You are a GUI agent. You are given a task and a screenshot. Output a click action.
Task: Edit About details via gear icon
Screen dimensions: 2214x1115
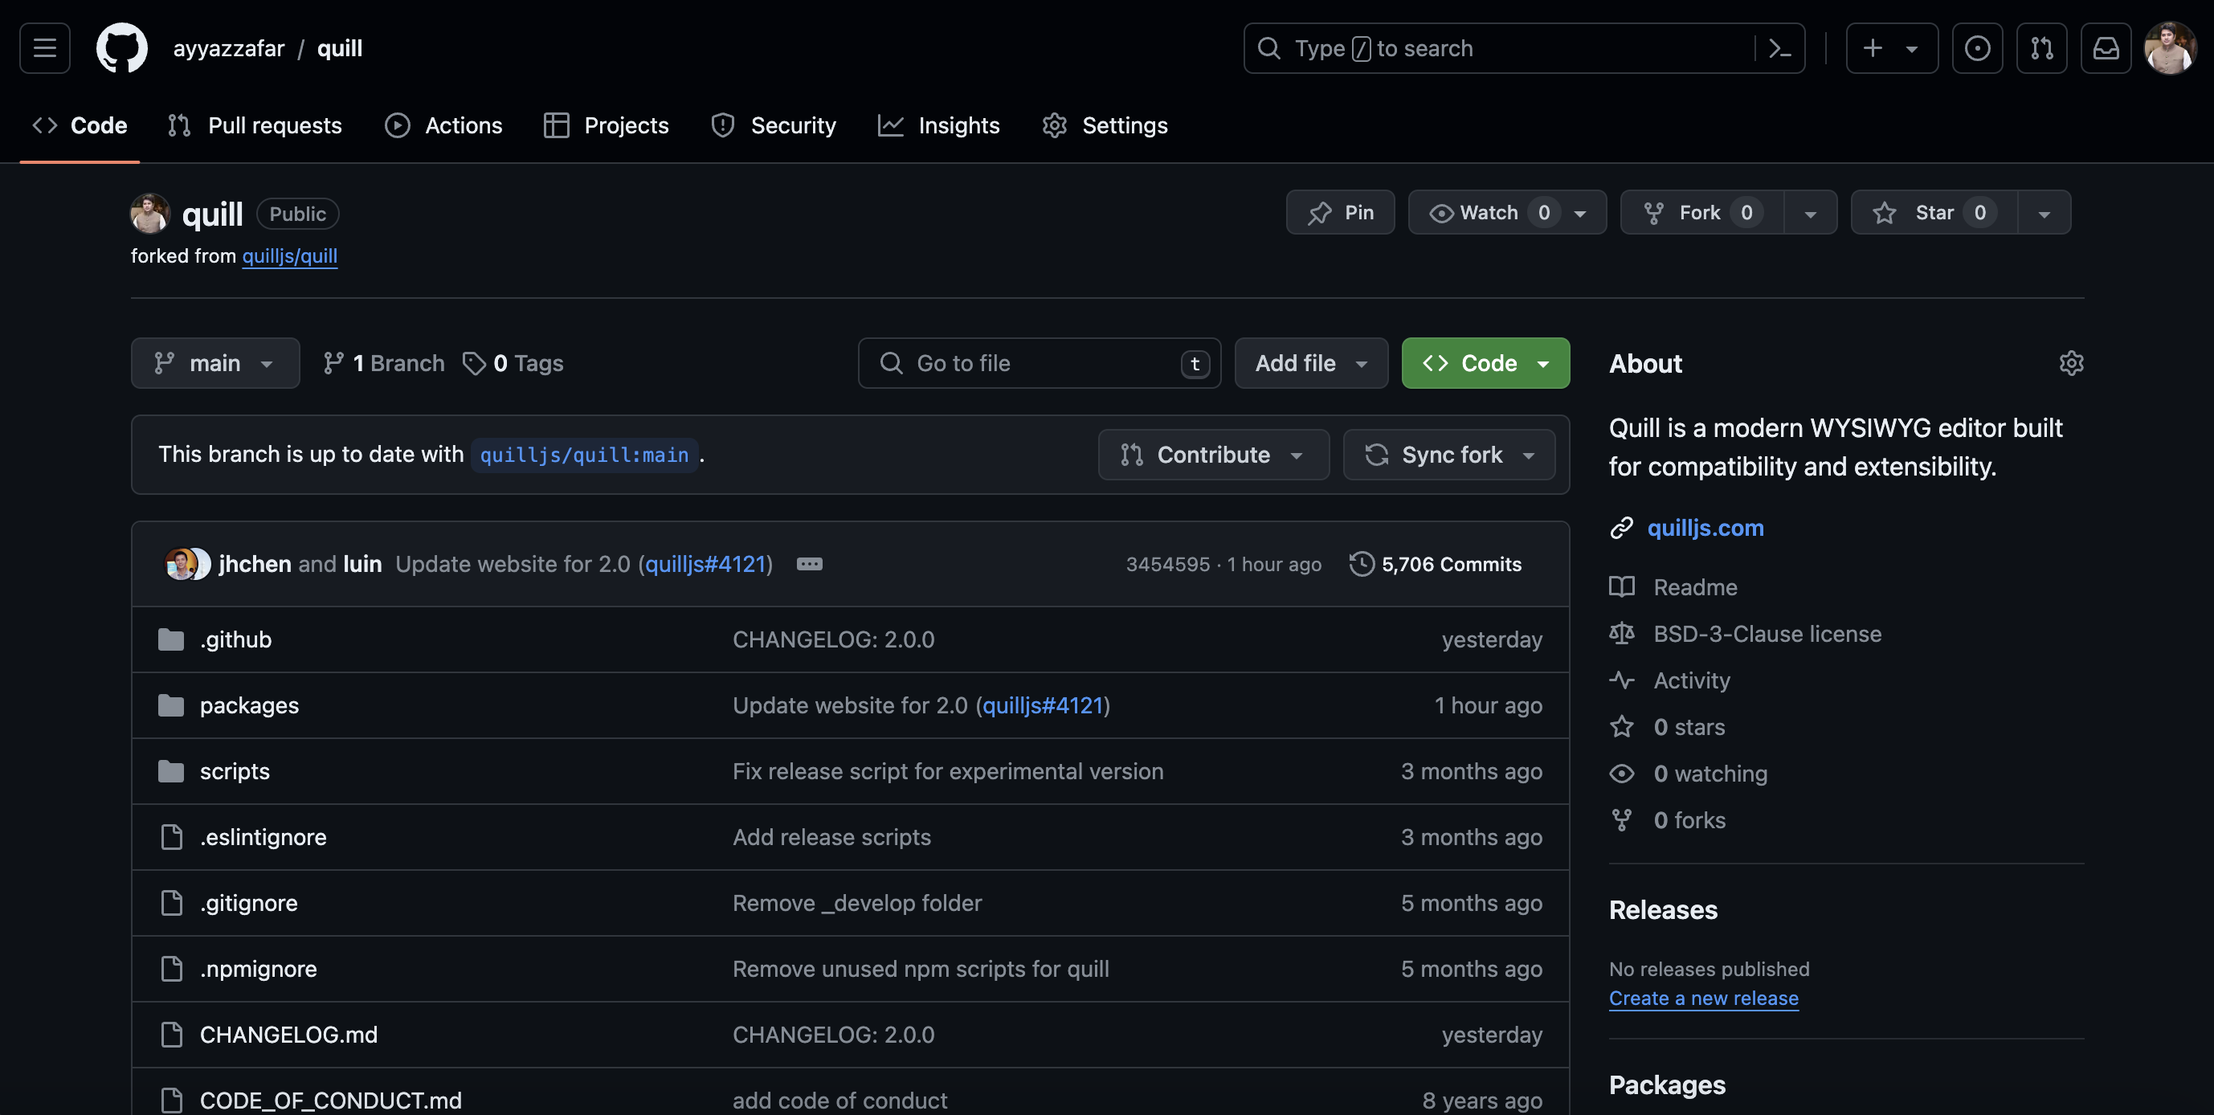point(2070,364)
